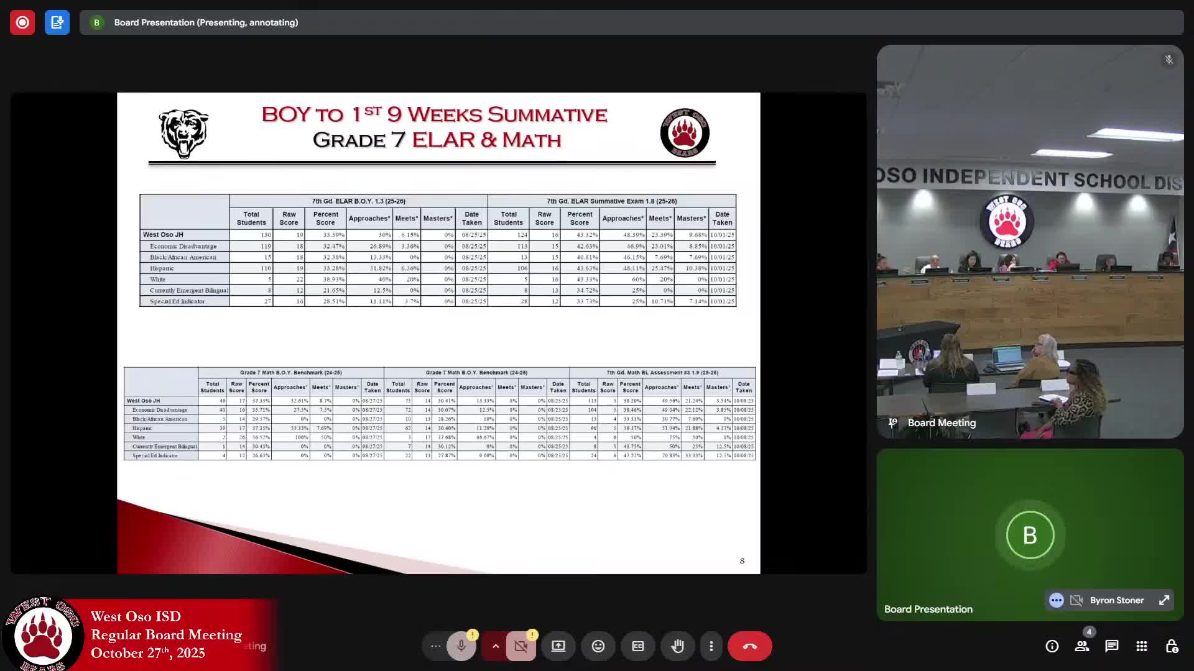Open the activities grid icon

[x=1142, y=646]
